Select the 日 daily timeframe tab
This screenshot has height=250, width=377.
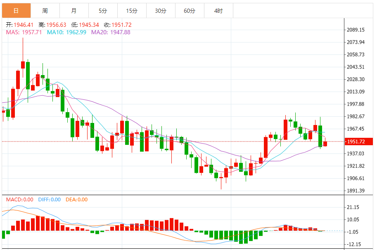click(x=17, y=11)
